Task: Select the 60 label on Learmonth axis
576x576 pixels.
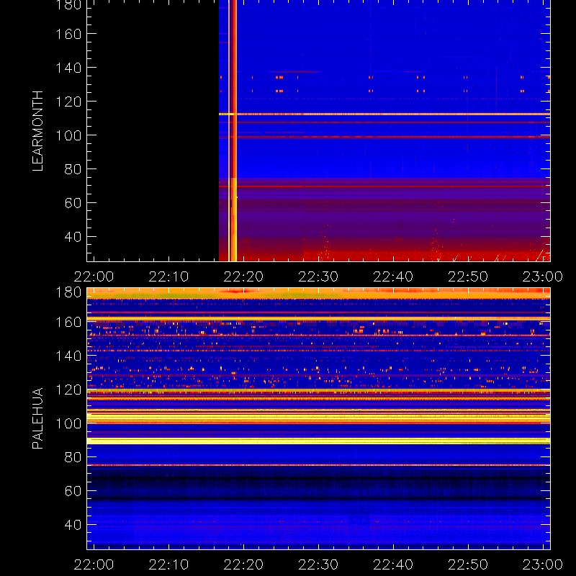Action: pos(73,203)
